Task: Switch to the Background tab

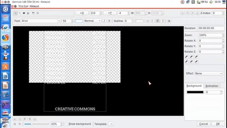Action: 194,86
